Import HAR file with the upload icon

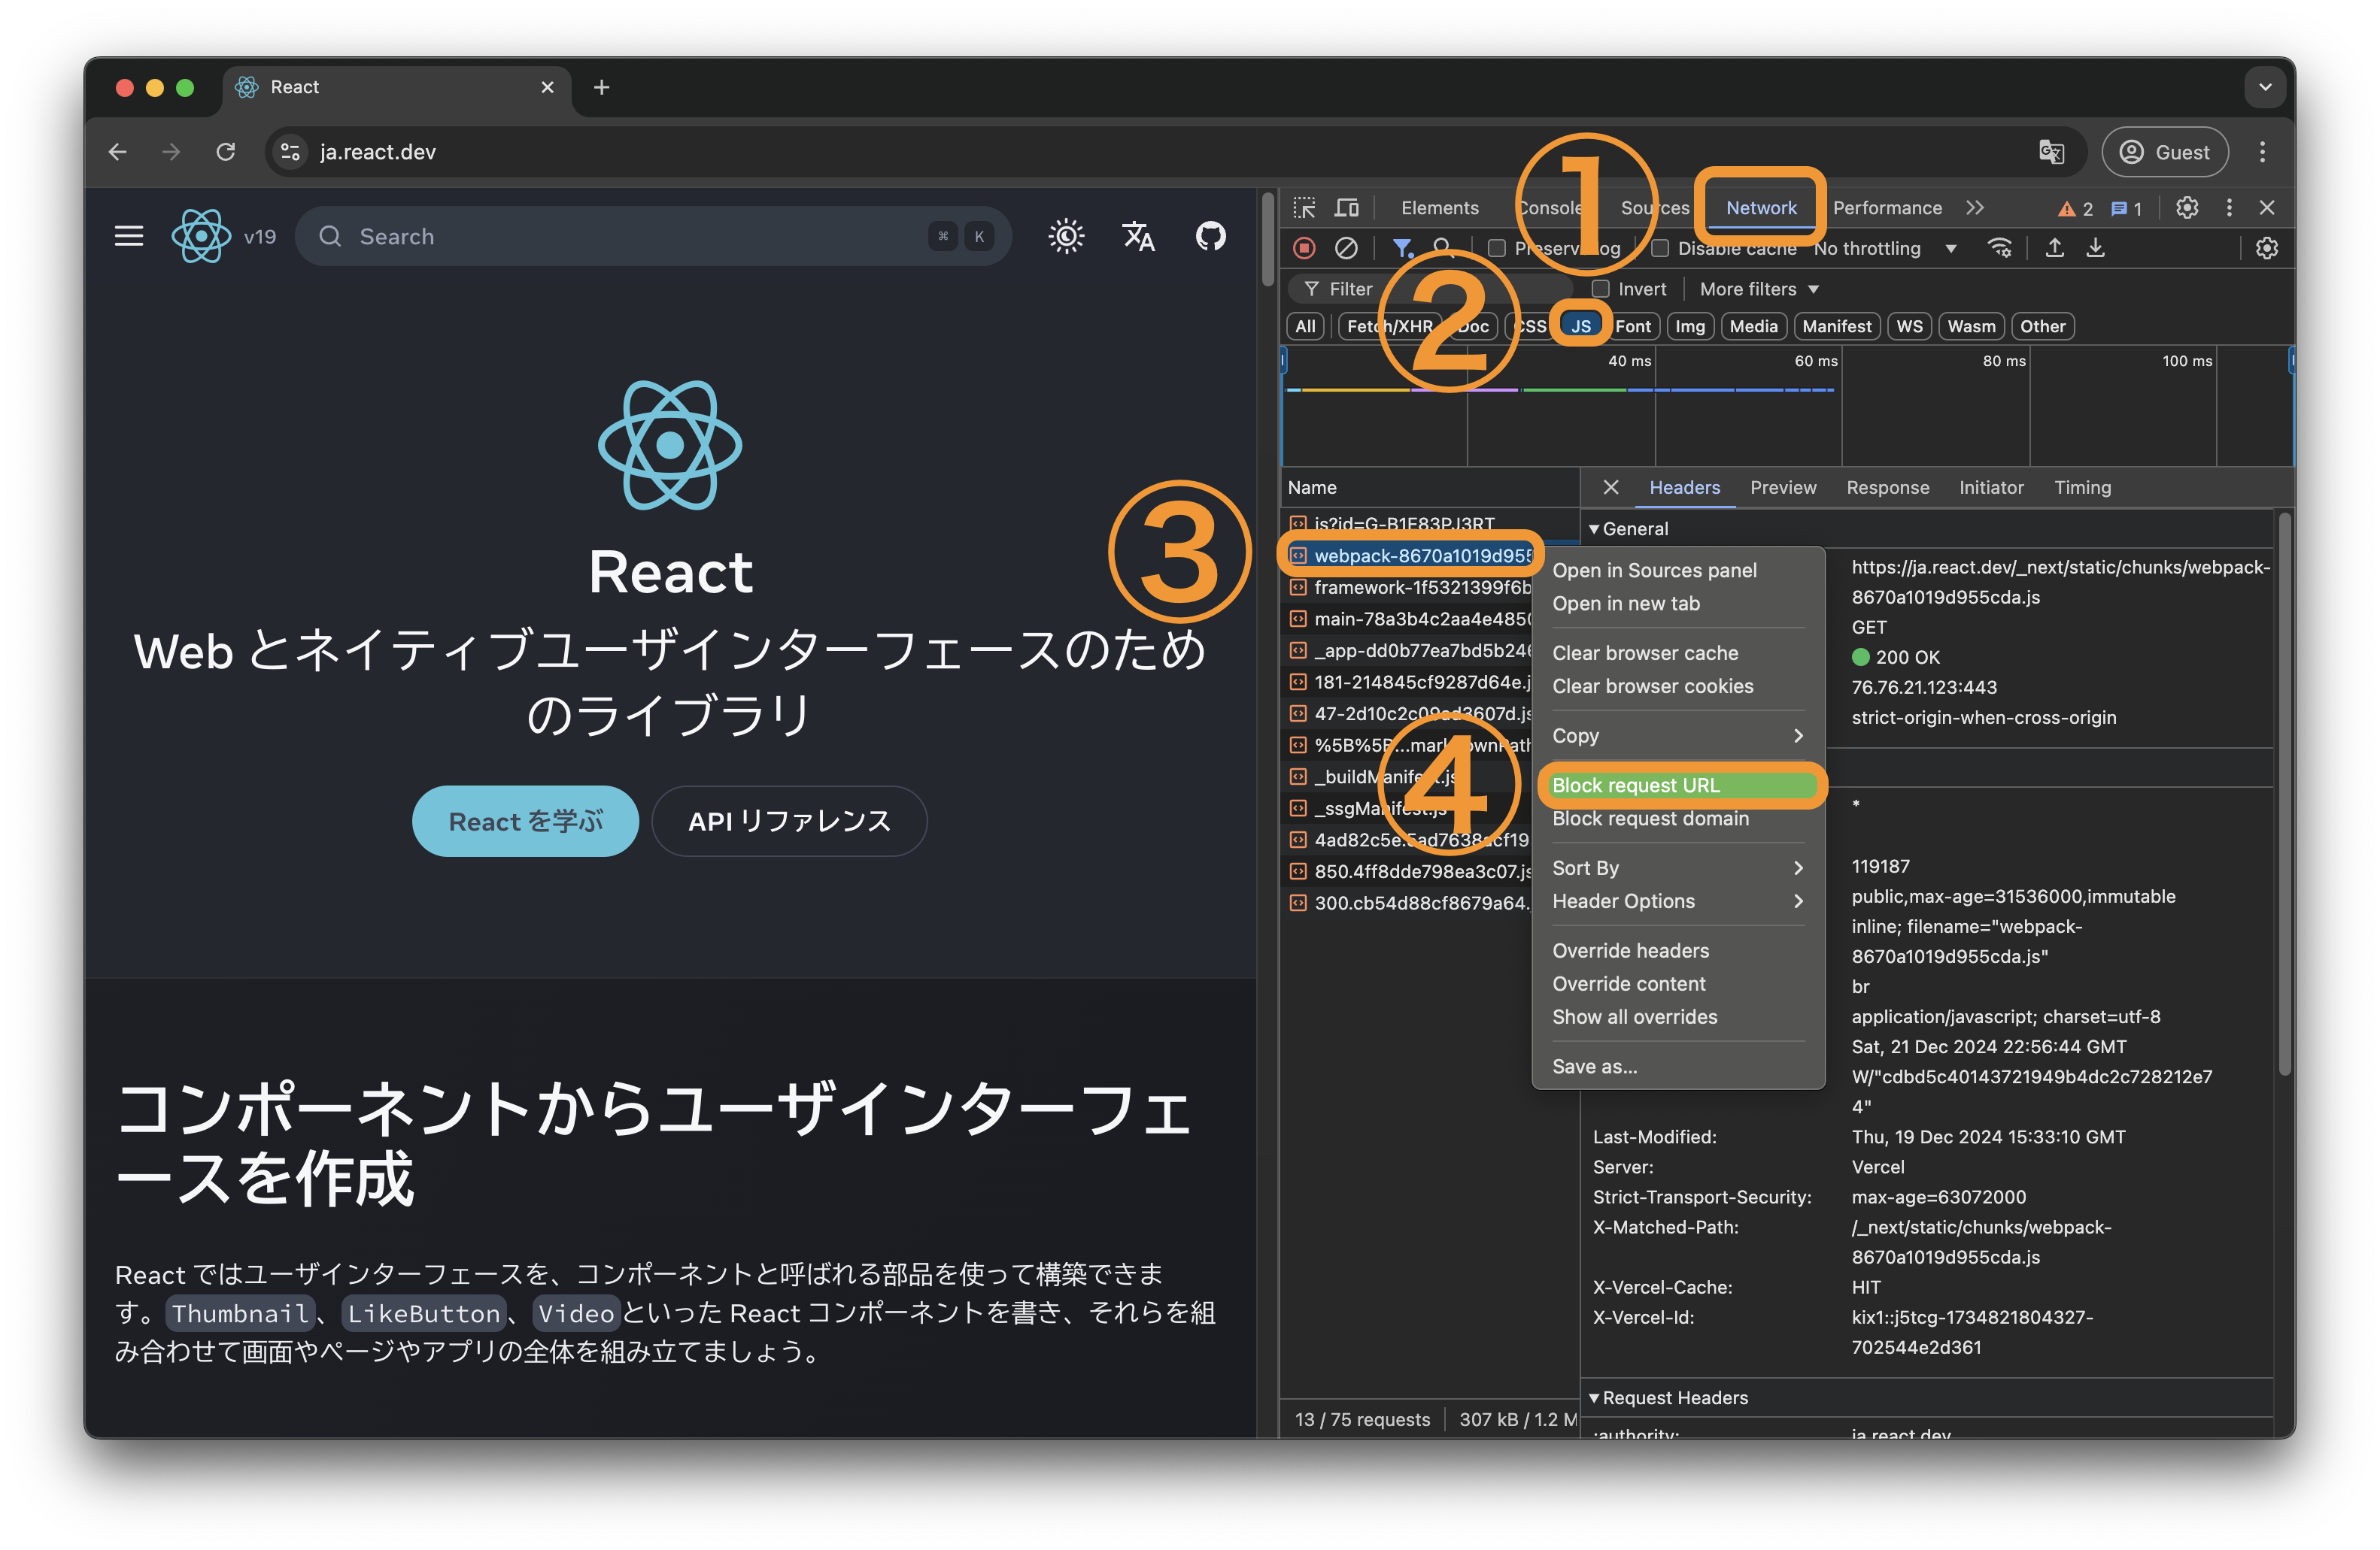coord(2054,248)
